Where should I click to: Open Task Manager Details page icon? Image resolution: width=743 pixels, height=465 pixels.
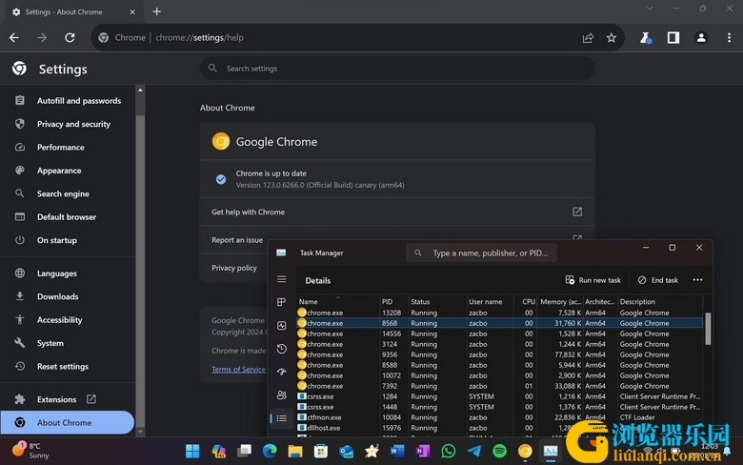[281, 418]
